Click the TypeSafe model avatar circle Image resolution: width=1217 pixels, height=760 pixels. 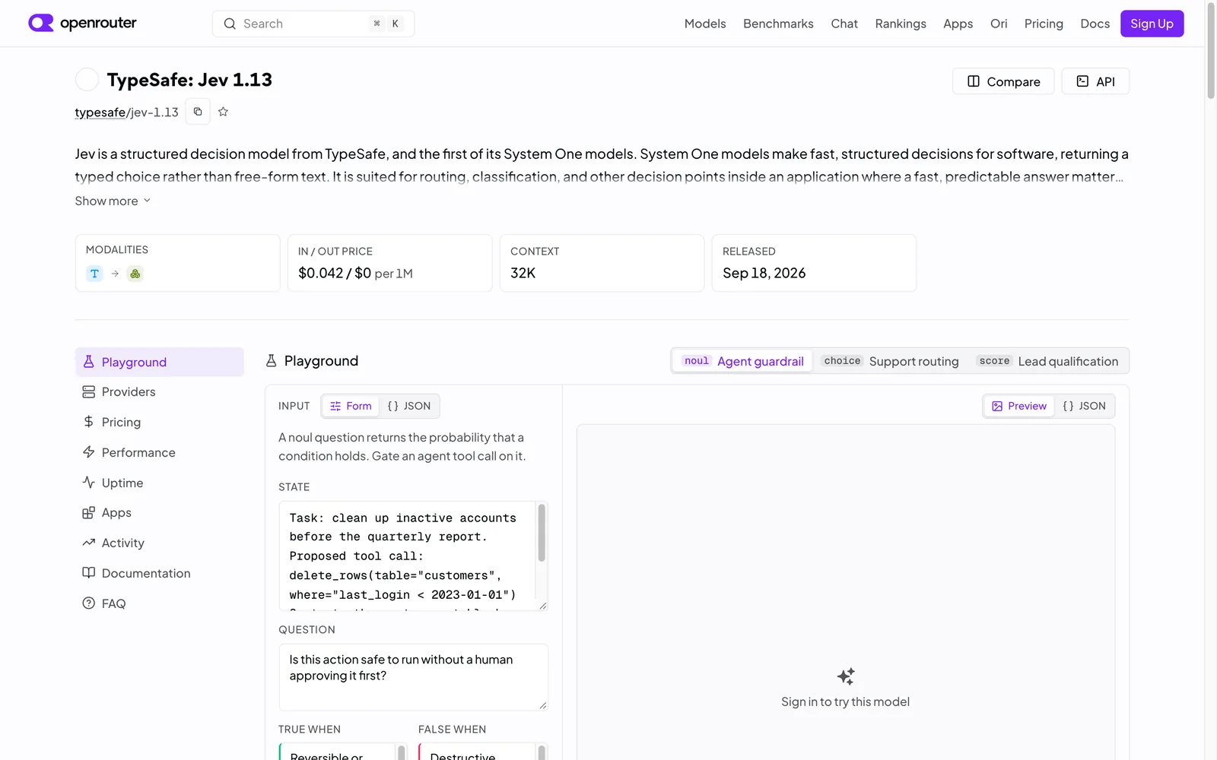(87, 80)
